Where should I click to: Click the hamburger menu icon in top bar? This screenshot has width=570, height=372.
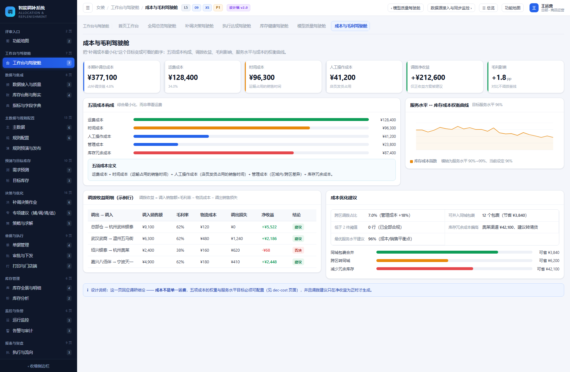[88, 8]
